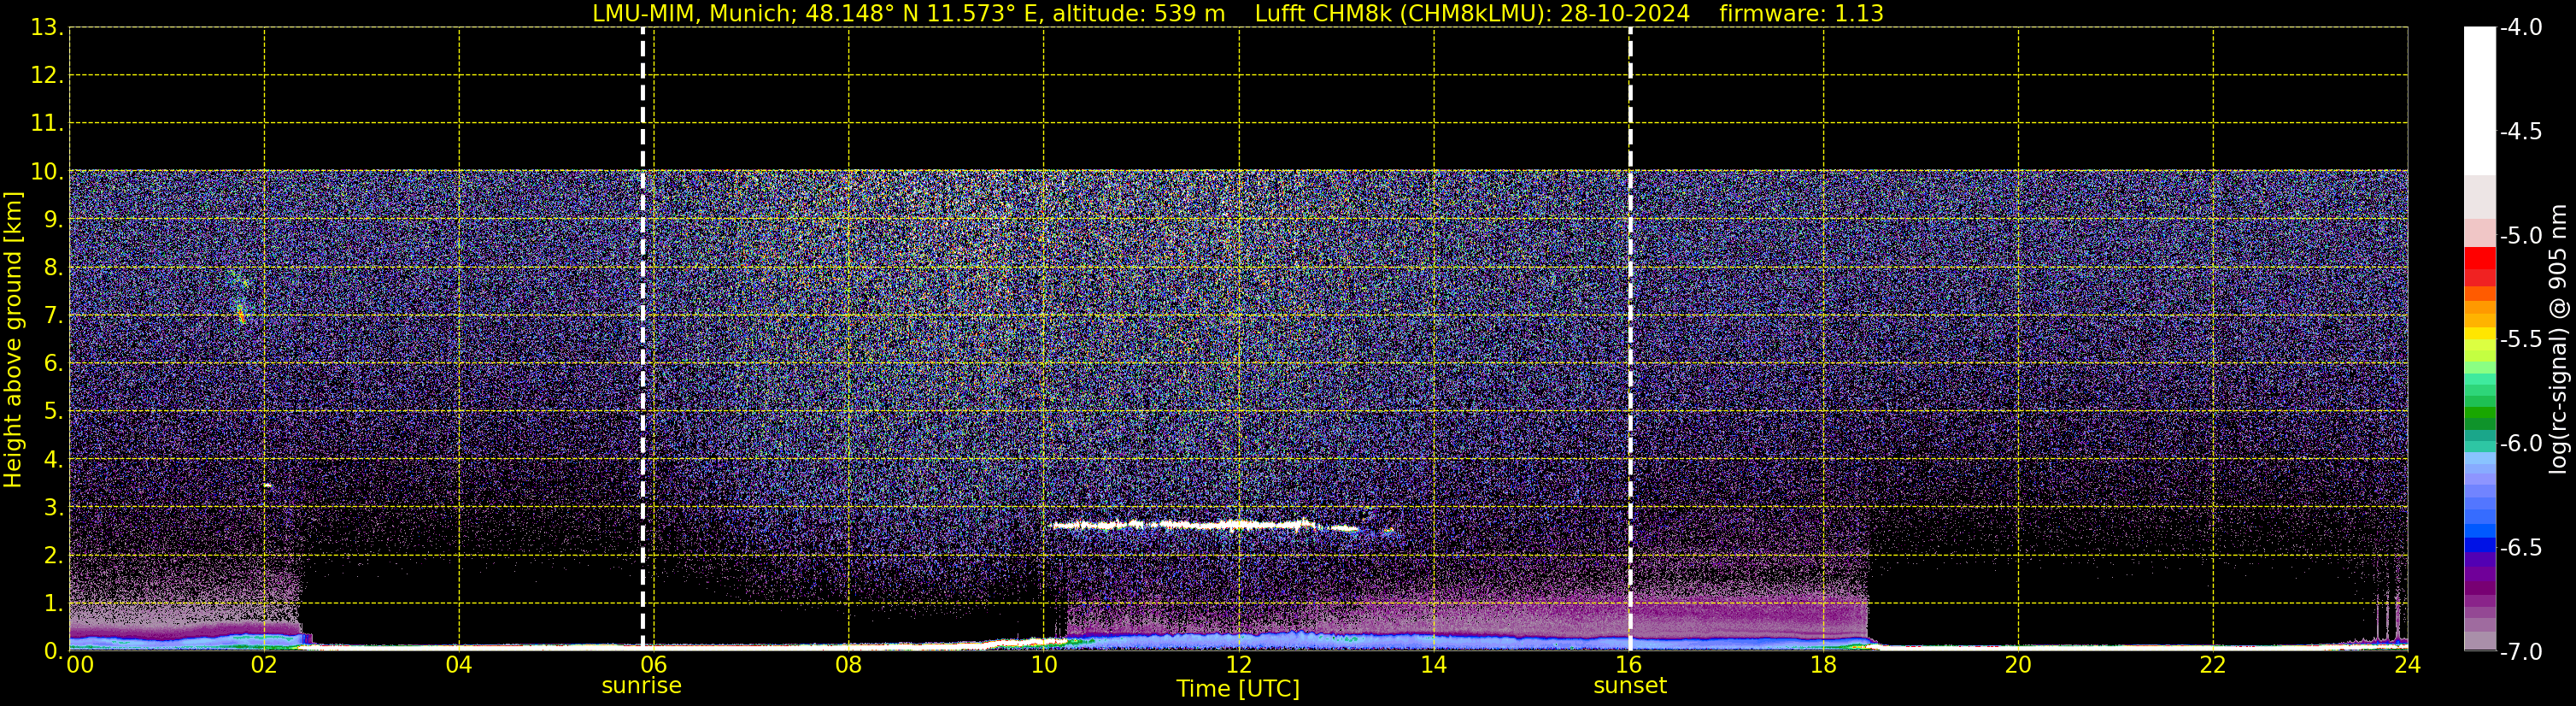Click the '24' time axis tick label

click(x=2408, y=665)
